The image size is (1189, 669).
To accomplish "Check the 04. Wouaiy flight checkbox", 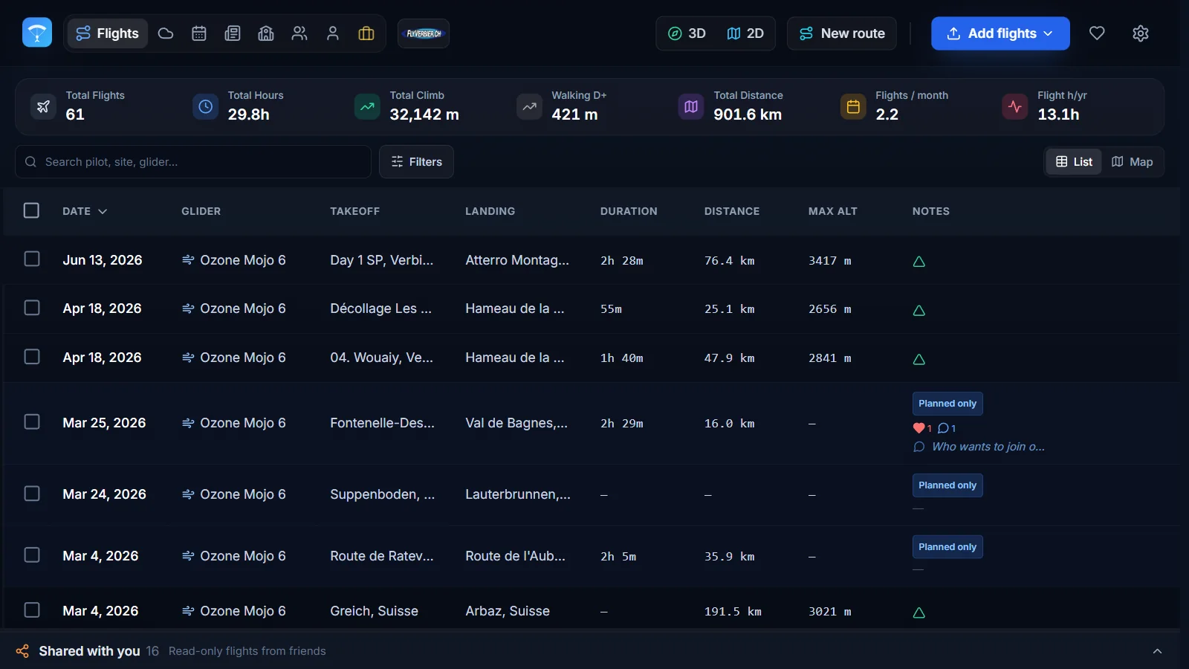I will pos(32,357).
